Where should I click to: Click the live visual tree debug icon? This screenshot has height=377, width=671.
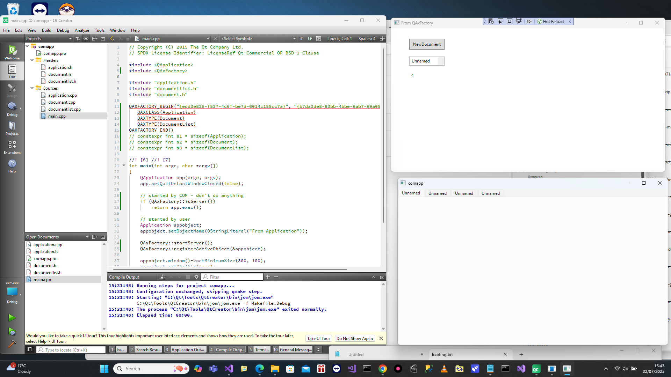(491, 21)
